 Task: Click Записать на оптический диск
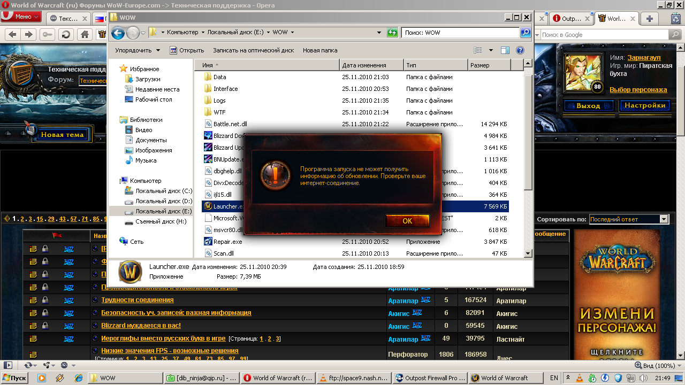coord(254,50)
